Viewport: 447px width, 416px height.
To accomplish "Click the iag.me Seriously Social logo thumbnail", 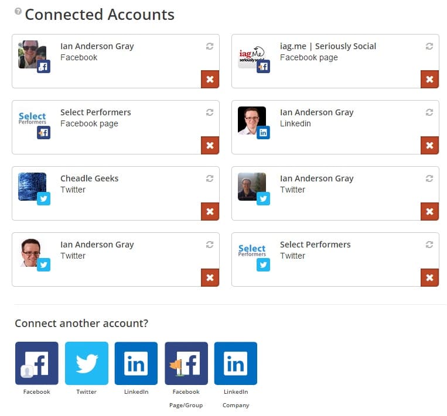I will point(252,54).
